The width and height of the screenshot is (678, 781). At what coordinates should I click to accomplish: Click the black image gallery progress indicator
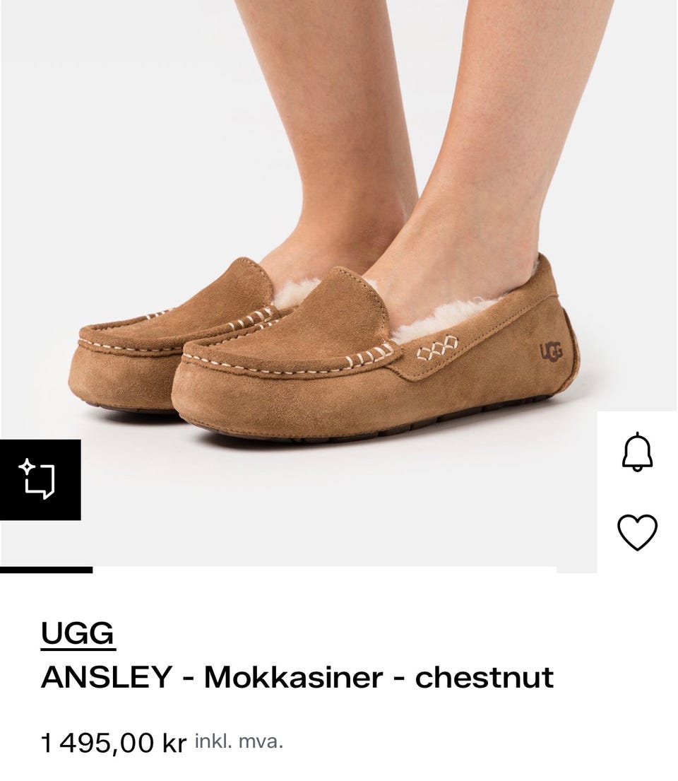tap(47, 570)
